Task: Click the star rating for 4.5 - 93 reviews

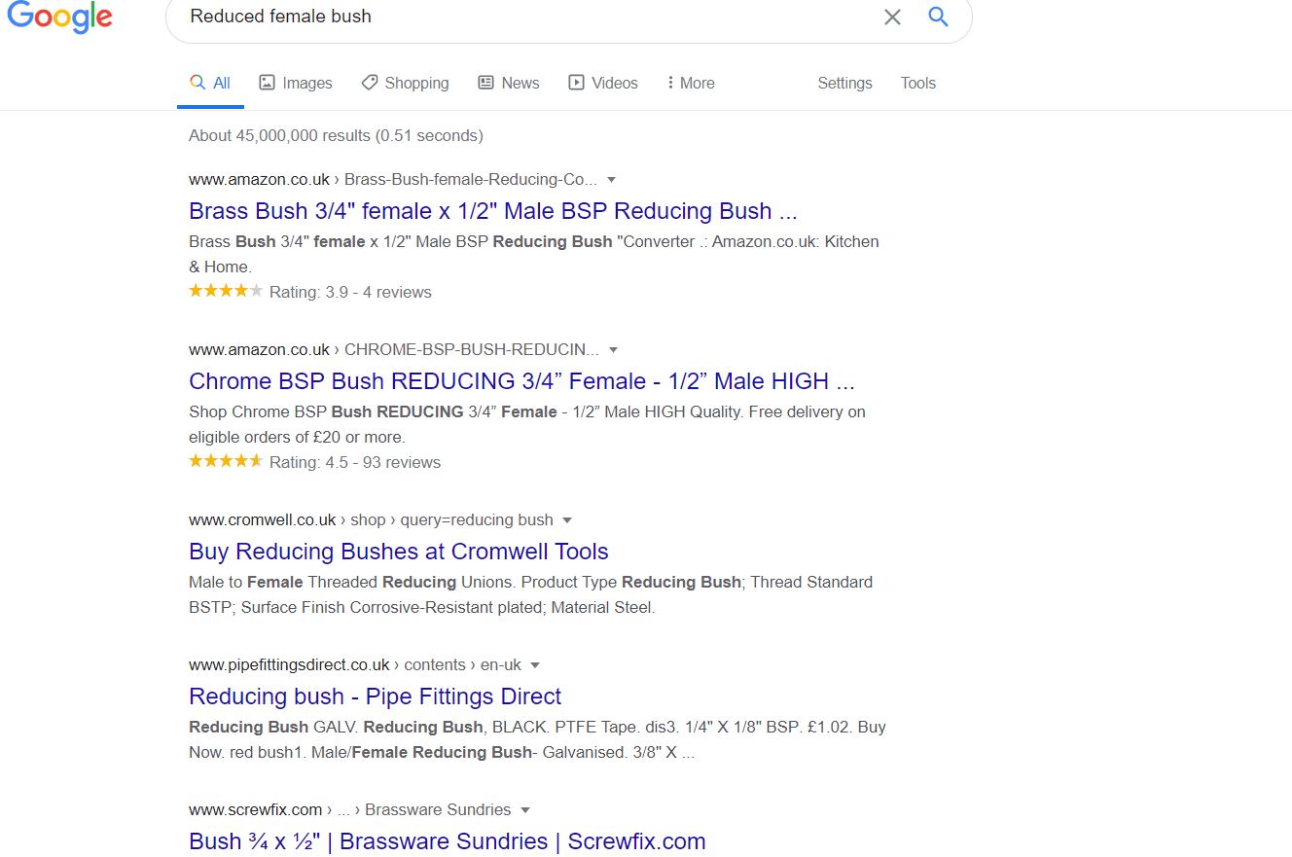Action: (x=226, y=461)
